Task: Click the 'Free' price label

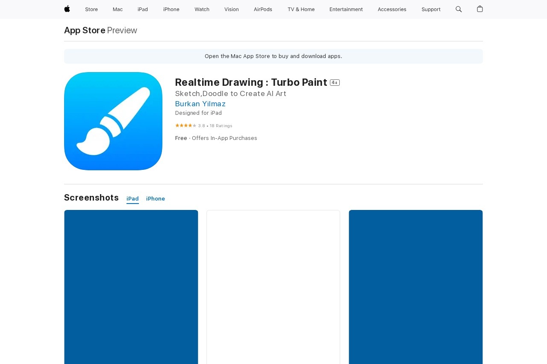Action: click(x=181, y=138)
